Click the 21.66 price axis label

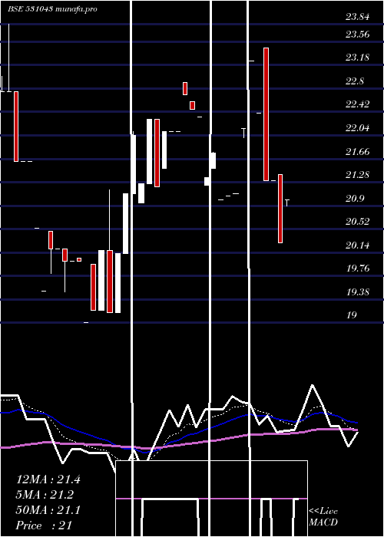(x=357, y=152)
